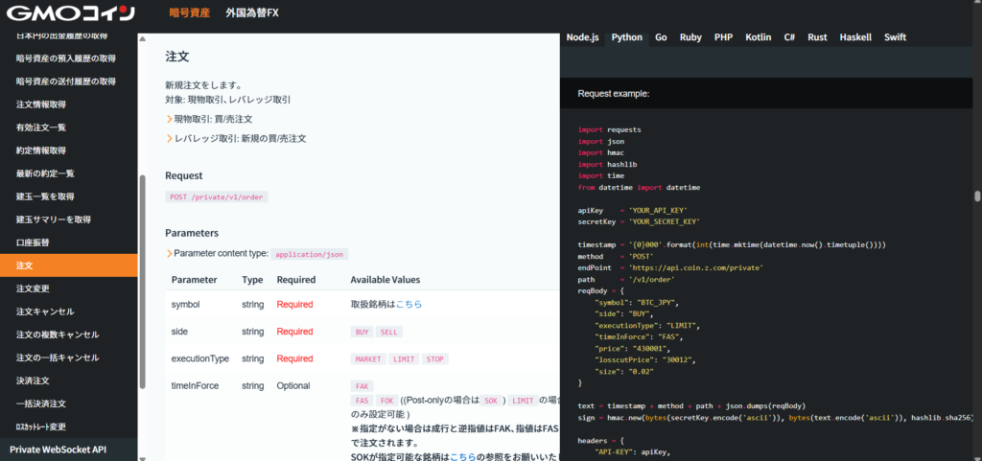Image resolution: width=982 pixels, height=461 pixels.
Task: Switch code sample to Rust
Action: 817,37
